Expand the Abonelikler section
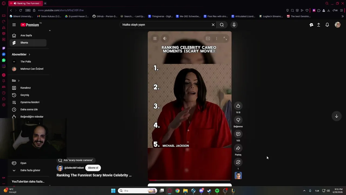346x195 pixels. point(21,54)
